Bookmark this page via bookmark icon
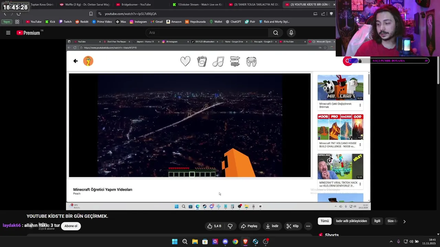 pyautogui.click(x=91, y=14)
